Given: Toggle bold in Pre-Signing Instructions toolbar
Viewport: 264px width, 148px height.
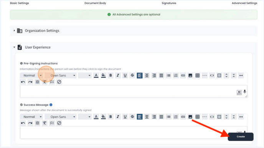Looking at the screenshot, I should tap(111, 76).
